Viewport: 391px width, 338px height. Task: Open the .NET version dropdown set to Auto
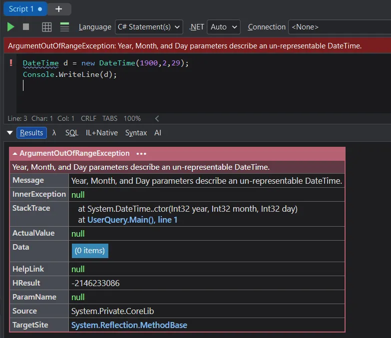point(224,27)
